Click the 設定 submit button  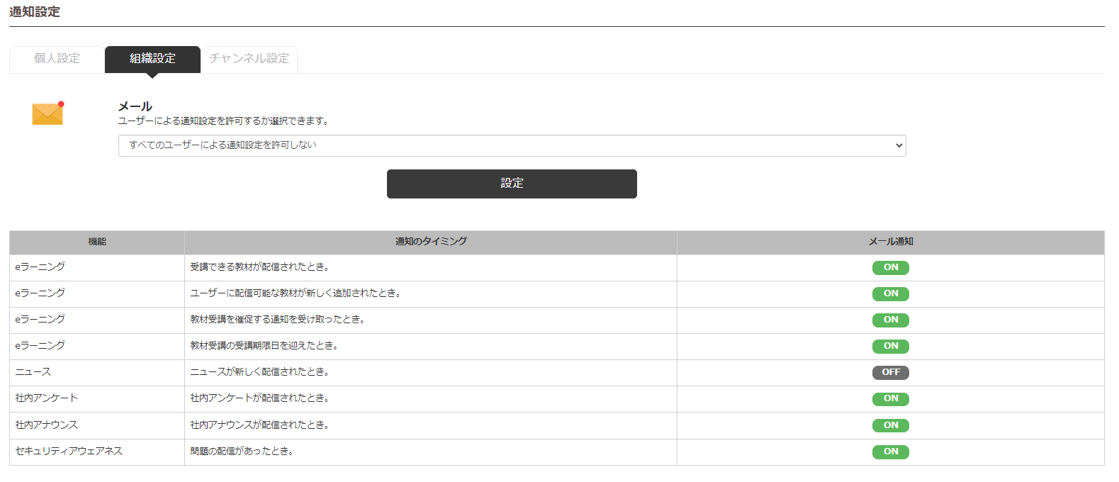point(512,184)
